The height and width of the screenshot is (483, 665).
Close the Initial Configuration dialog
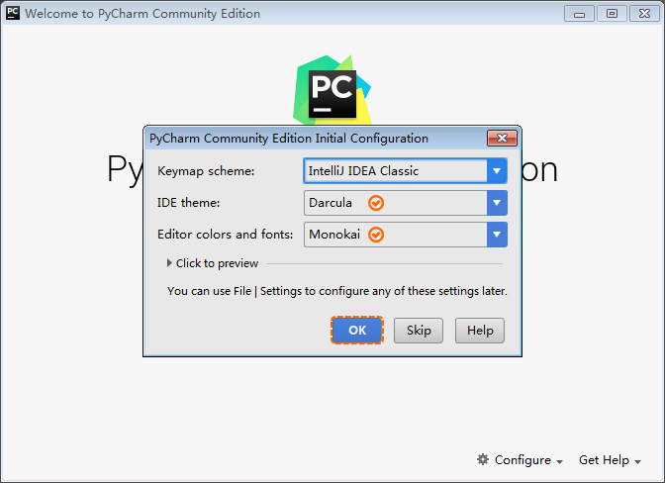coord(502,139)
